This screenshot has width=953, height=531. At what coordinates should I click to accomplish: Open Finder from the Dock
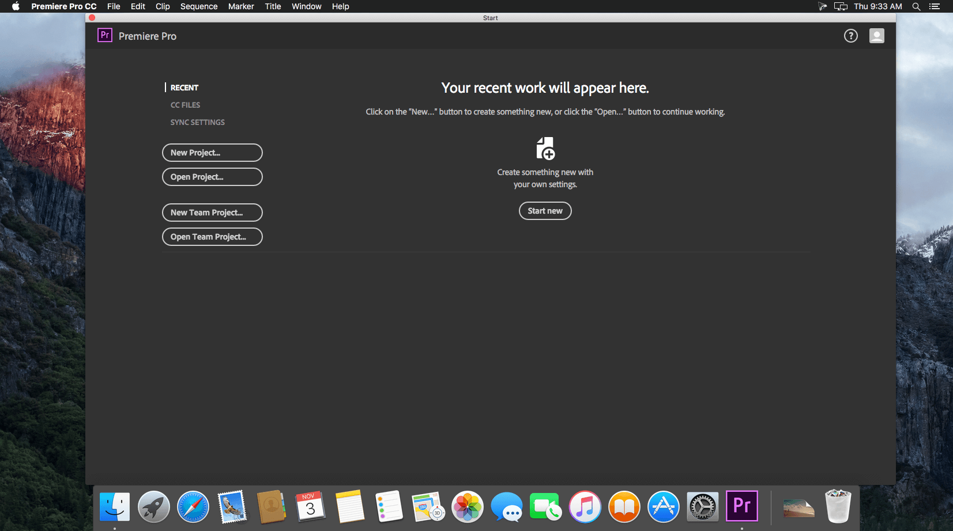click(x=115, y=507)
